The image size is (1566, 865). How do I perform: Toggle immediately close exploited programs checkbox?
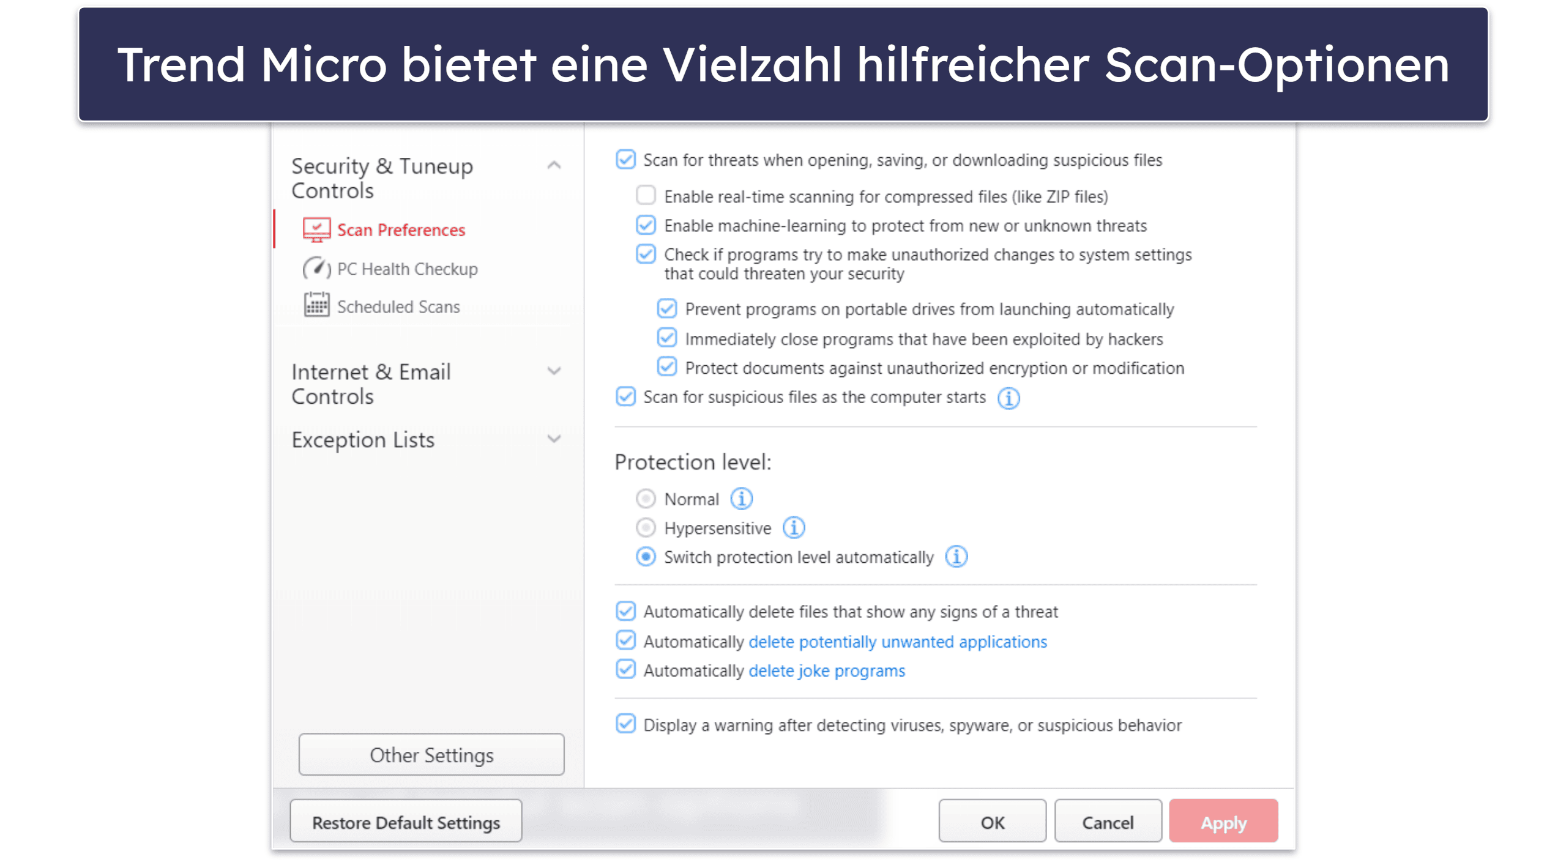[666, 338]
